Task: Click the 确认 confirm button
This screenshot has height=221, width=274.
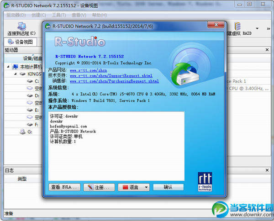Action: click(x=168, y=187)
